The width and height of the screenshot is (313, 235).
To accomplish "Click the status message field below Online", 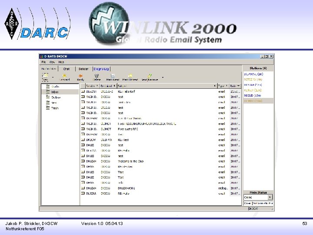I will pyautogui.click(x=258, y=203).
